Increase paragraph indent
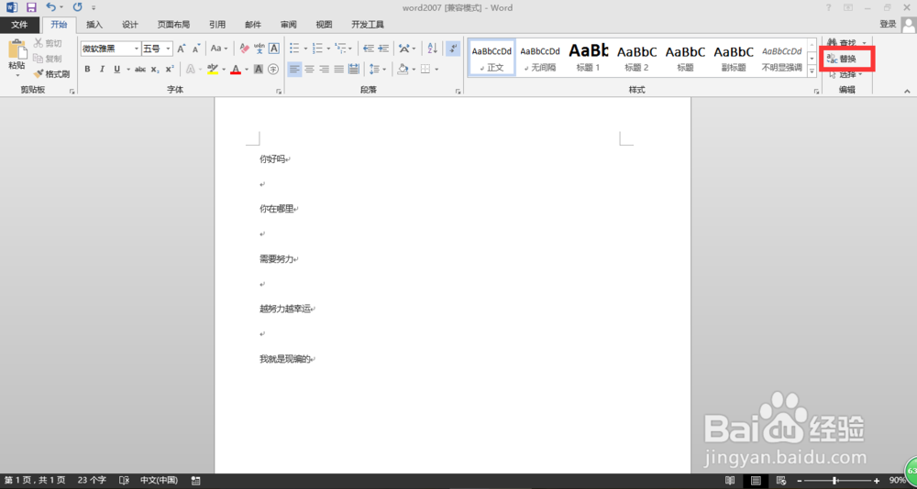Screen dimensions: 917x489 383,49
